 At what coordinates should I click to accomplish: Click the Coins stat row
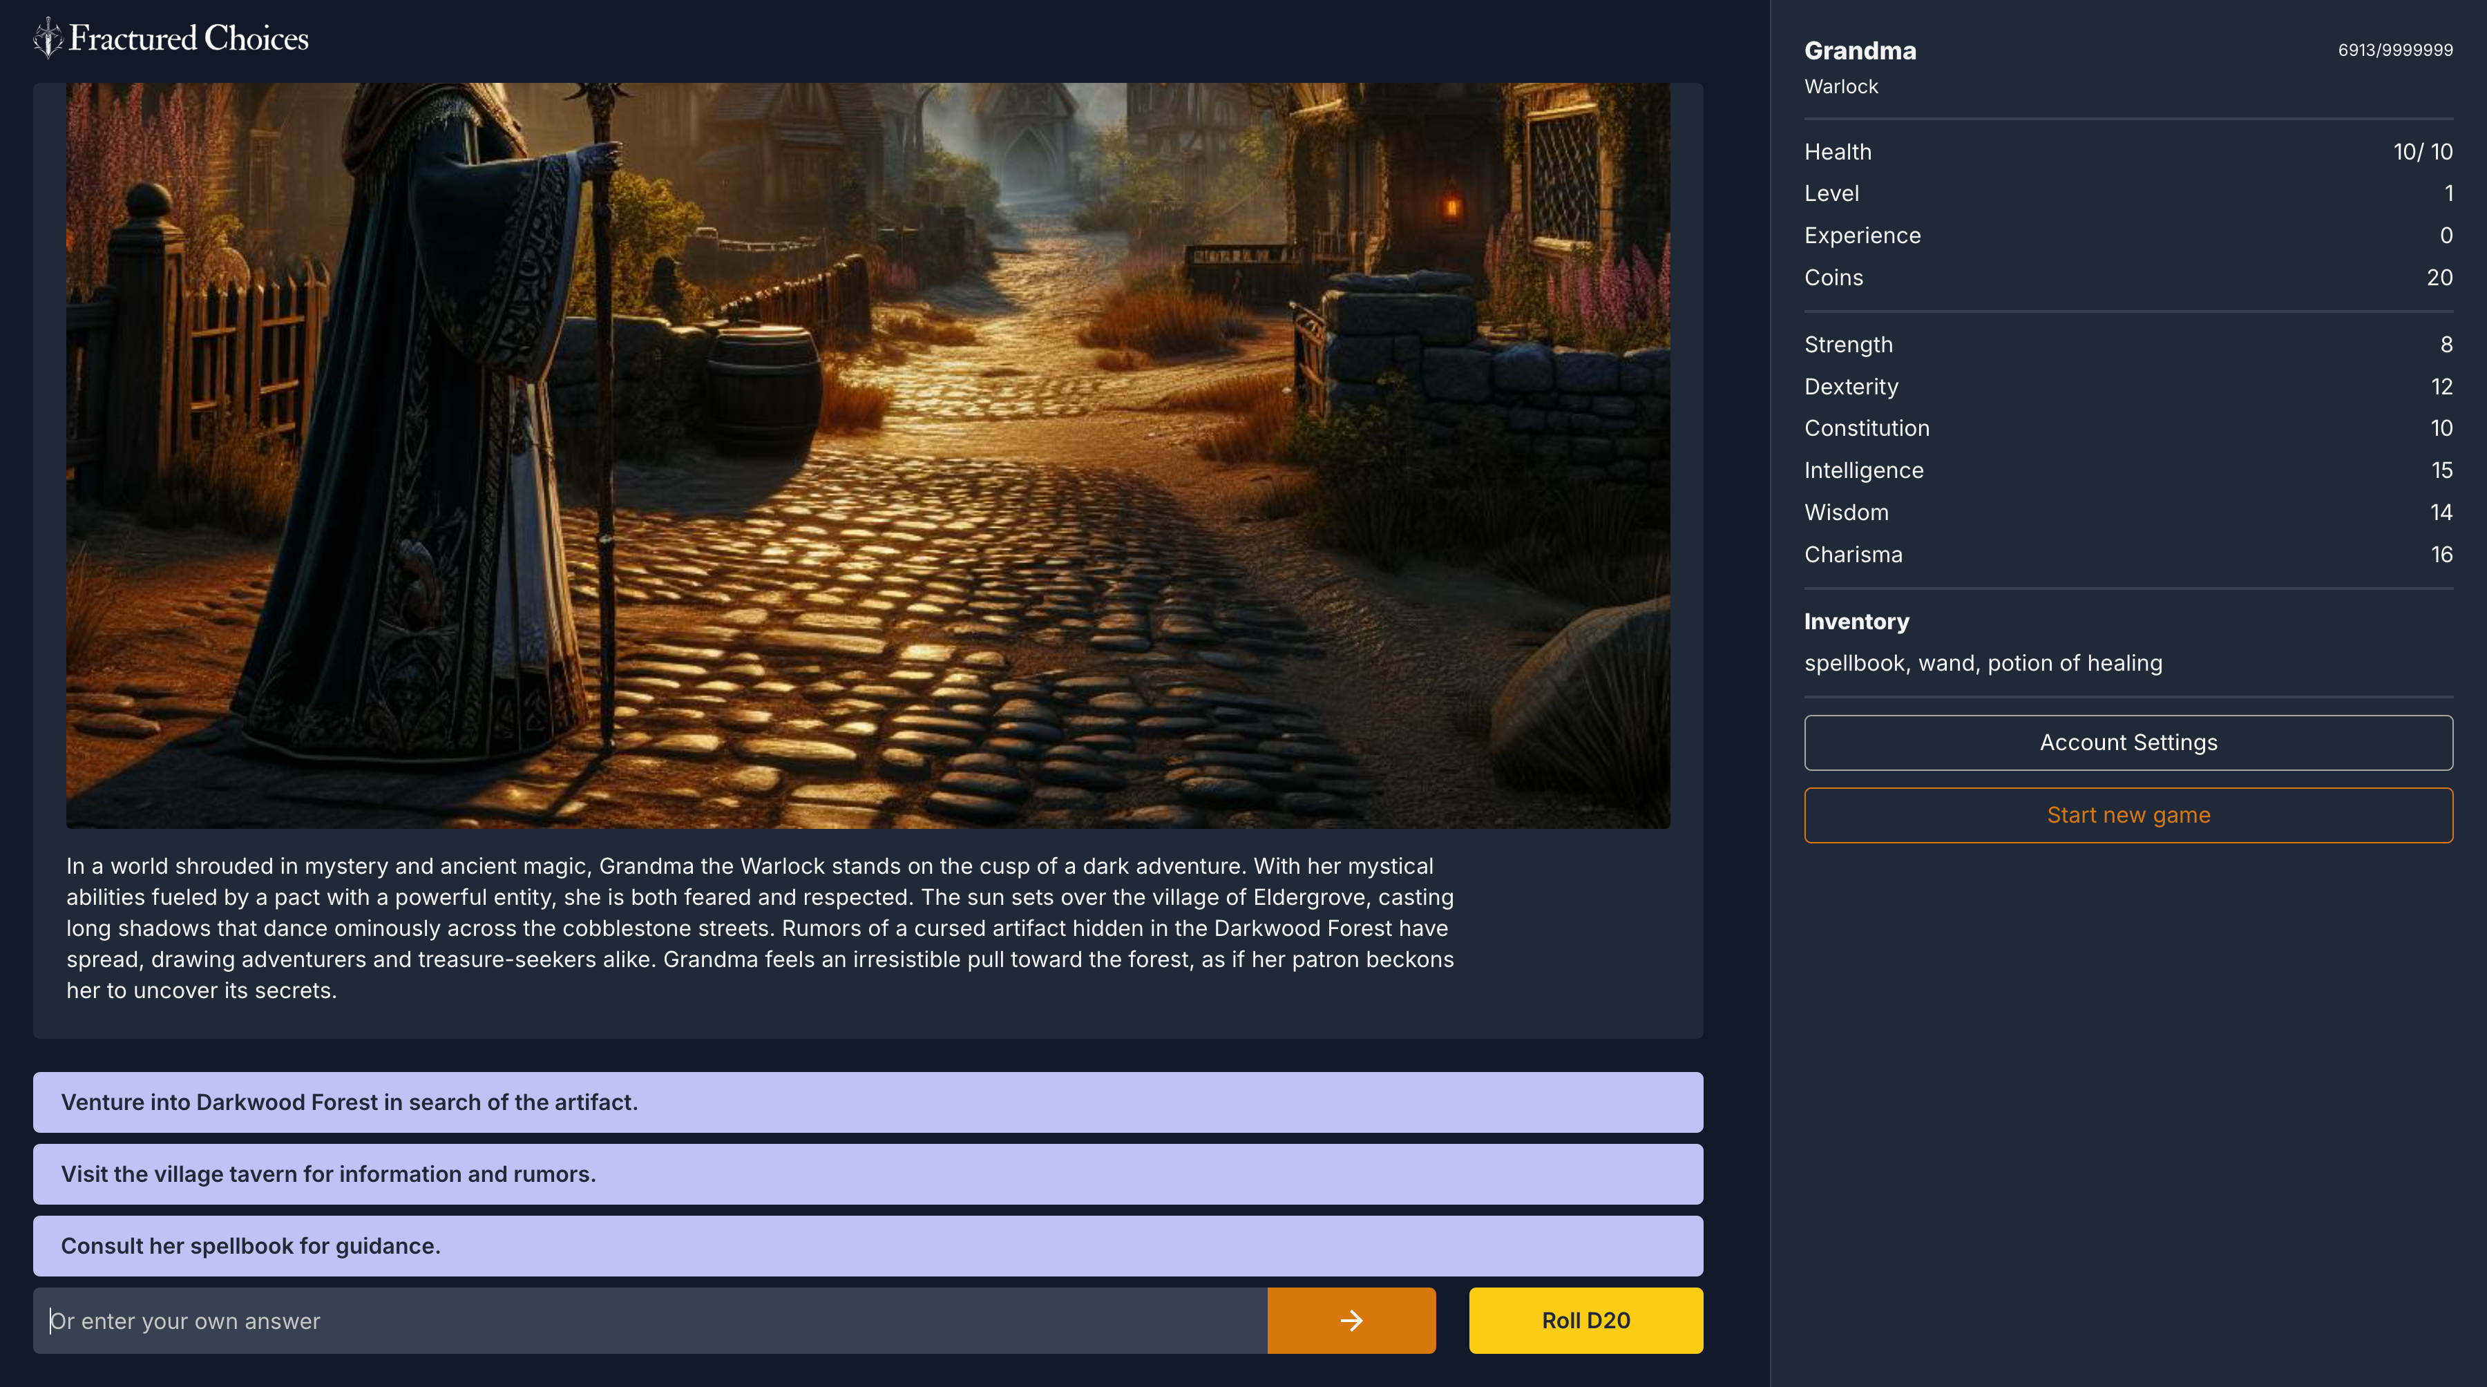point(2128,277)
